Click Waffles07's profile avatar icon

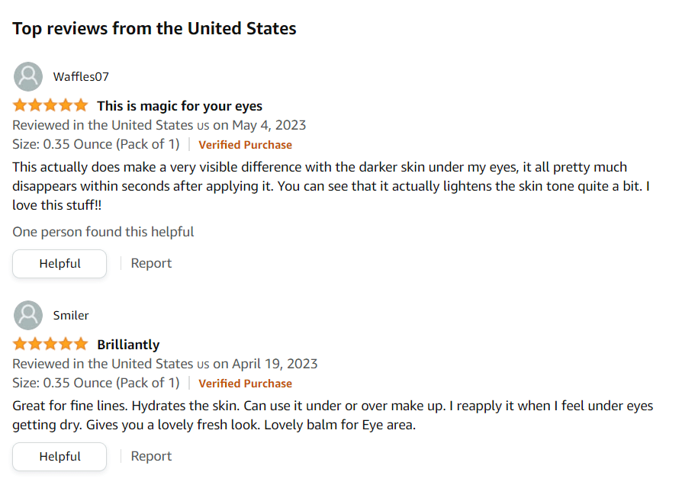coord(28,76)
